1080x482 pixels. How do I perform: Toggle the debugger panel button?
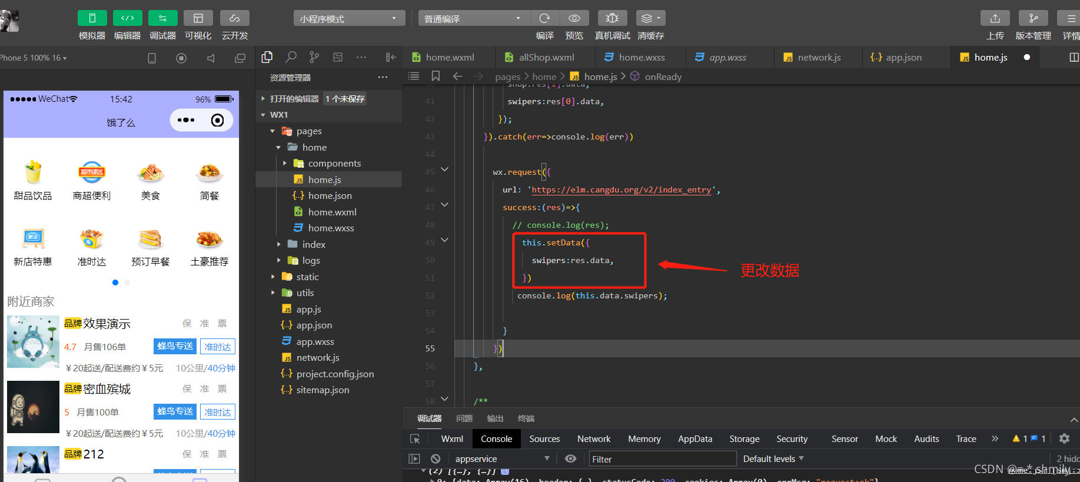tap(163, 18)
